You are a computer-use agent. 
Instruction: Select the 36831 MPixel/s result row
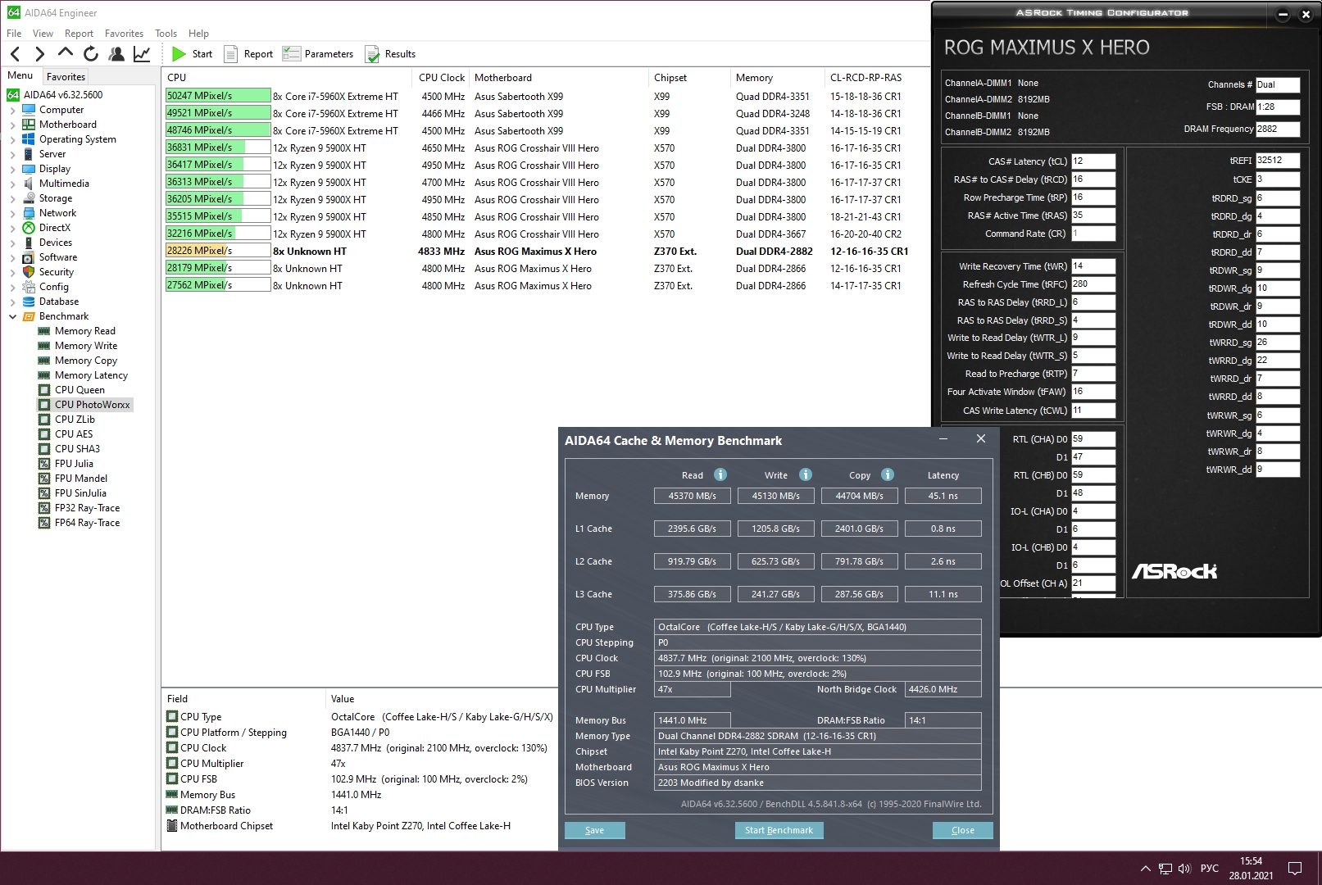(x=545, y=148)
